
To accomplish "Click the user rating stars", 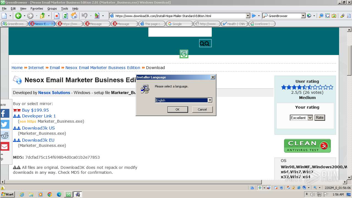I will coord(307,87).
